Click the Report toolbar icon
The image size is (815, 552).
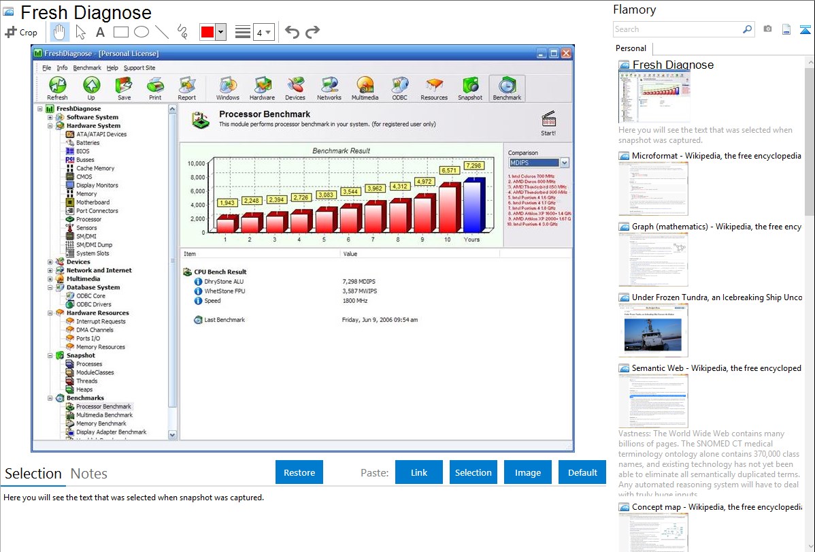point(186,88)
